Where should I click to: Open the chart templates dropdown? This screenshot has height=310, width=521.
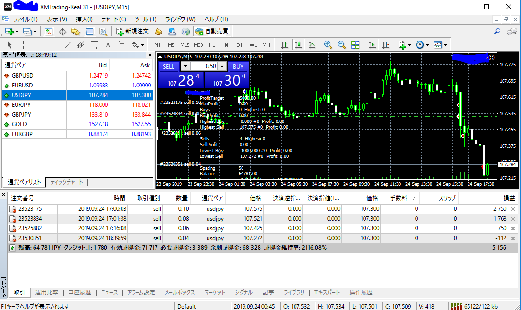coord(440,45)
